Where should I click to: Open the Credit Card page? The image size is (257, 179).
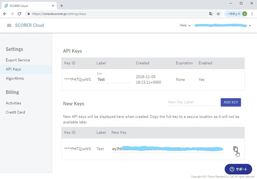click(x=15, y=112)
